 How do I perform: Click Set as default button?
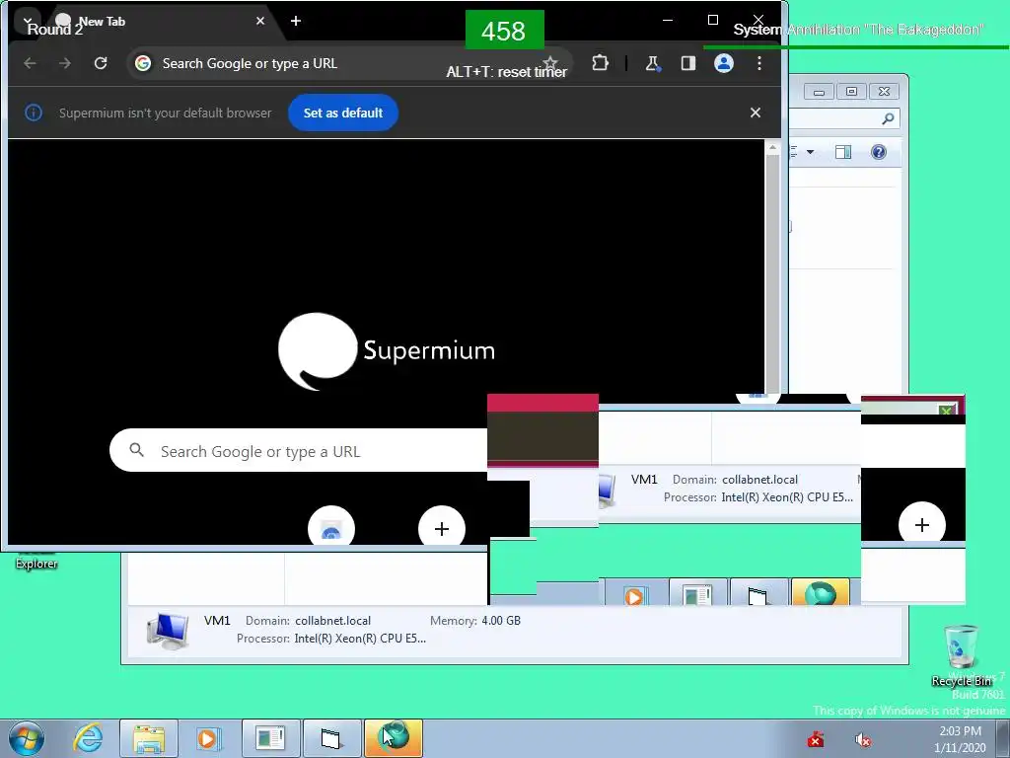tap(342, 113)
